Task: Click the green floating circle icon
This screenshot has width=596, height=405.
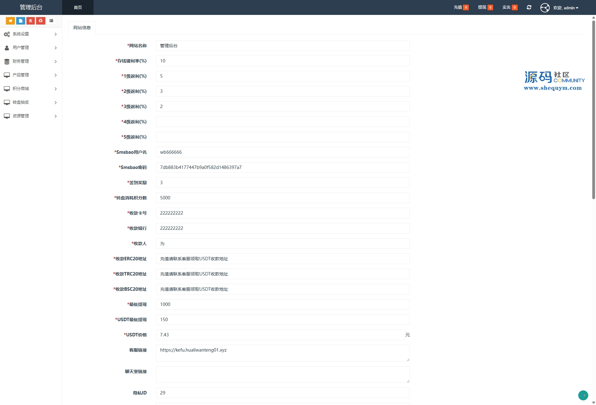Action: click(583, 395)
